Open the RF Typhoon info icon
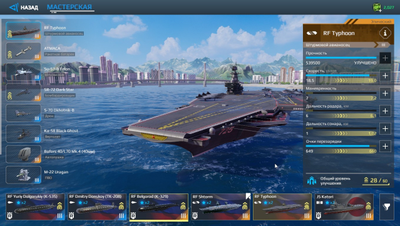The height and width of the screenshot is (226, 400). pos(385,33)
